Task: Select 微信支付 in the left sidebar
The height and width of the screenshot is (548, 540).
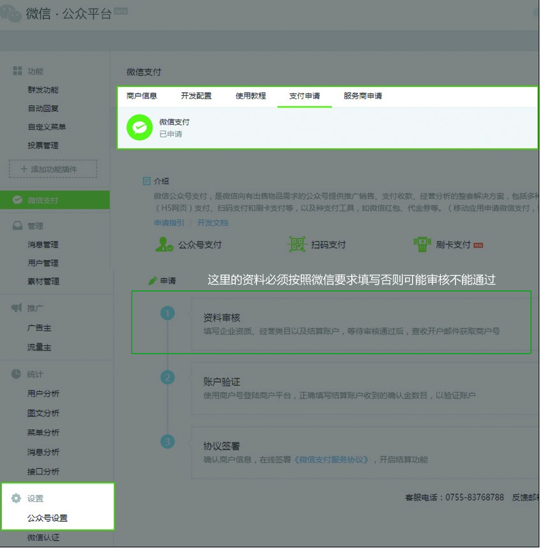Action: click(x=43, y=200)
